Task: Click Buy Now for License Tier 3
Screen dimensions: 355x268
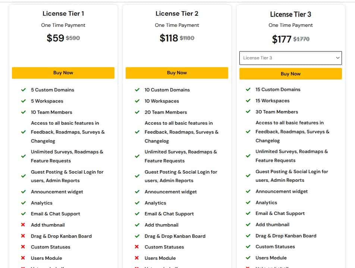Action: click(x=290, y=74)
